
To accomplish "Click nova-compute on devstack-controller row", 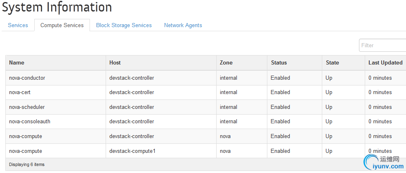I will (26, 136).
